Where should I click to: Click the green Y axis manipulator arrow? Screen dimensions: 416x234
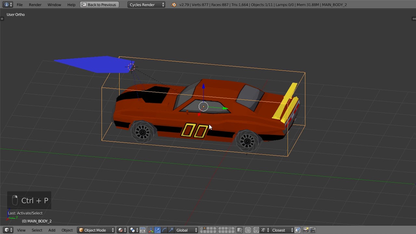point(225,108)
